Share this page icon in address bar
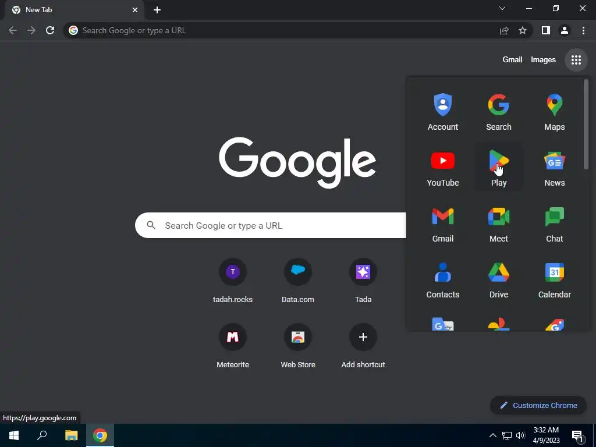This screenshot has width=596, height=447. (x=504, y=30)
